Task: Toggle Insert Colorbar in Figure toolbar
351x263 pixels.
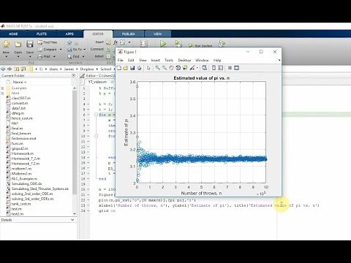Action: (214, 68)
